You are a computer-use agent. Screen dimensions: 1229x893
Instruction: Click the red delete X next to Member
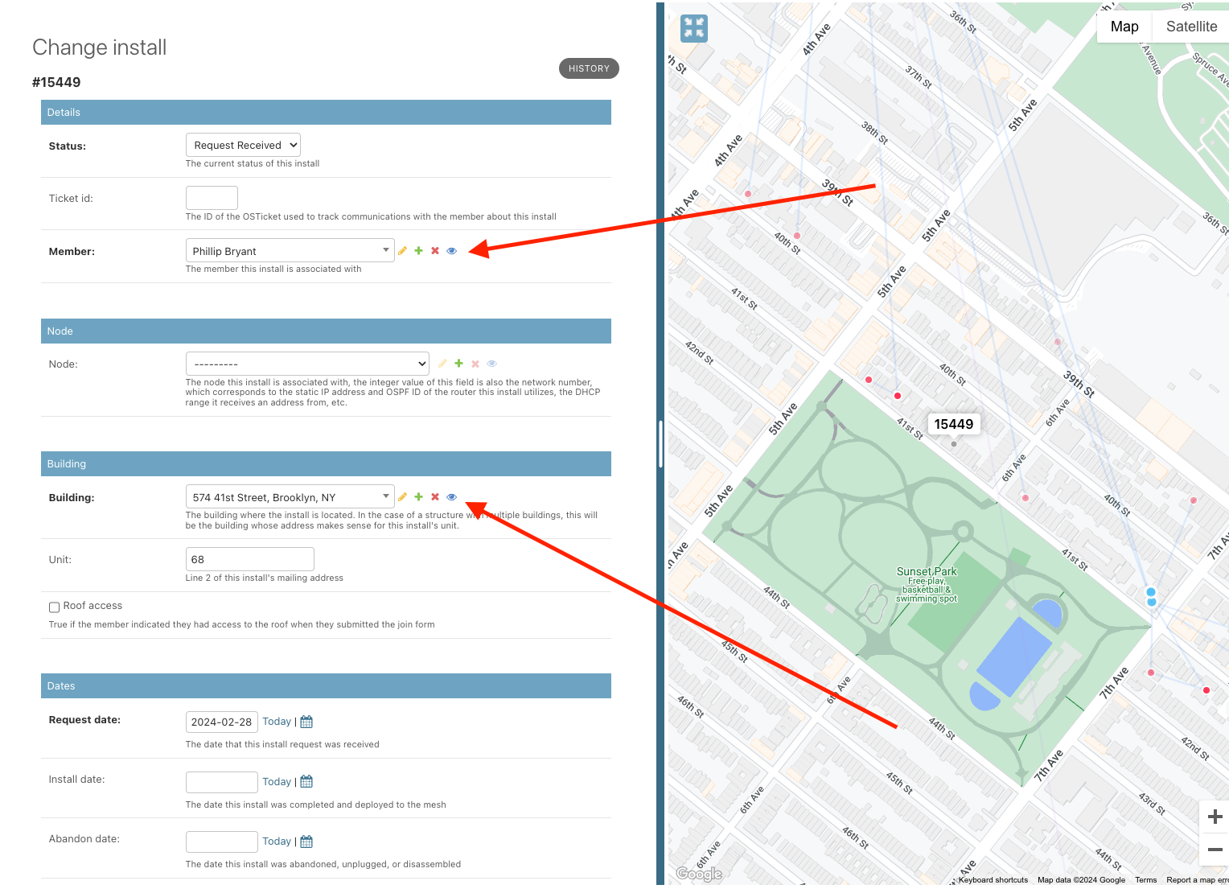pos(435,251)
